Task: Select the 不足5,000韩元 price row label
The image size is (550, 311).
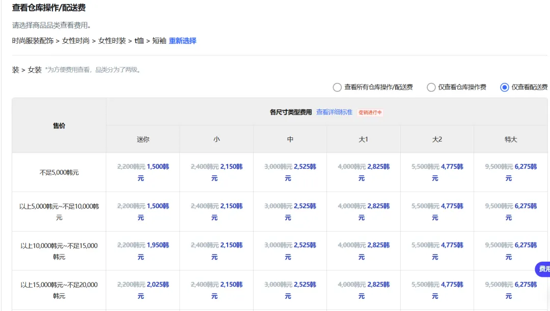Action: click(x=59, y=173)
